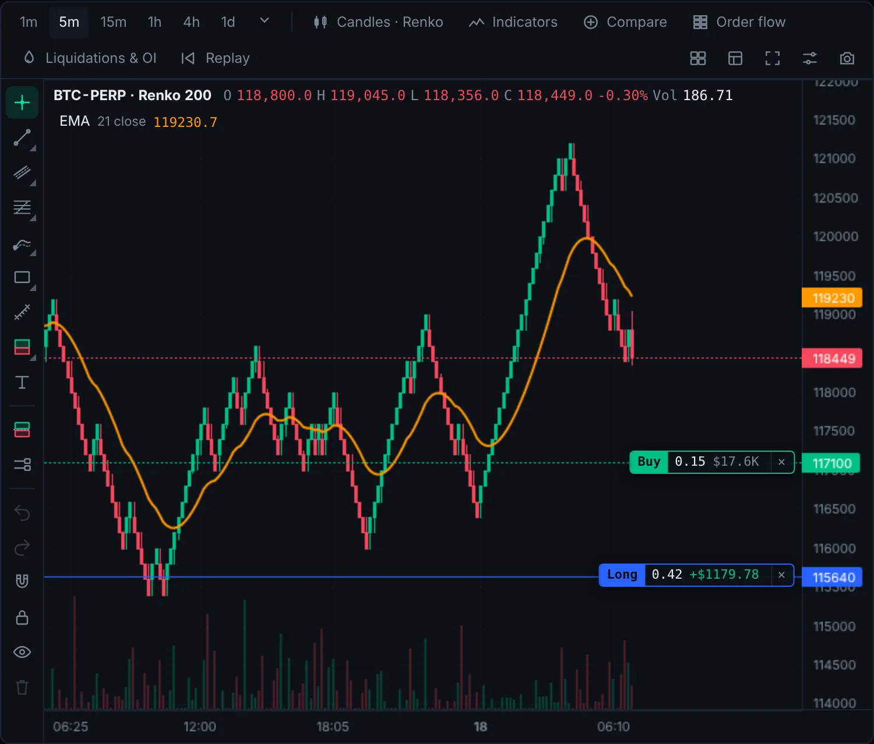Click the green 117100 order price tag
This screenshot has width=874, height=744.
click(831, 463)
